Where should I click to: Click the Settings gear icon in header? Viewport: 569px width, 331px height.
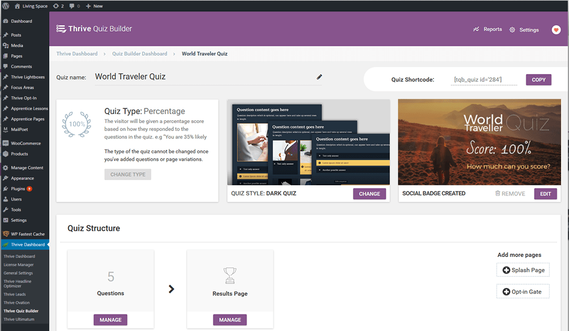coord(512,30)
